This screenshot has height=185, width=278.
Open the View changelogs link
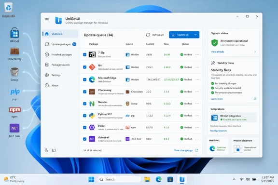(183, 150)
